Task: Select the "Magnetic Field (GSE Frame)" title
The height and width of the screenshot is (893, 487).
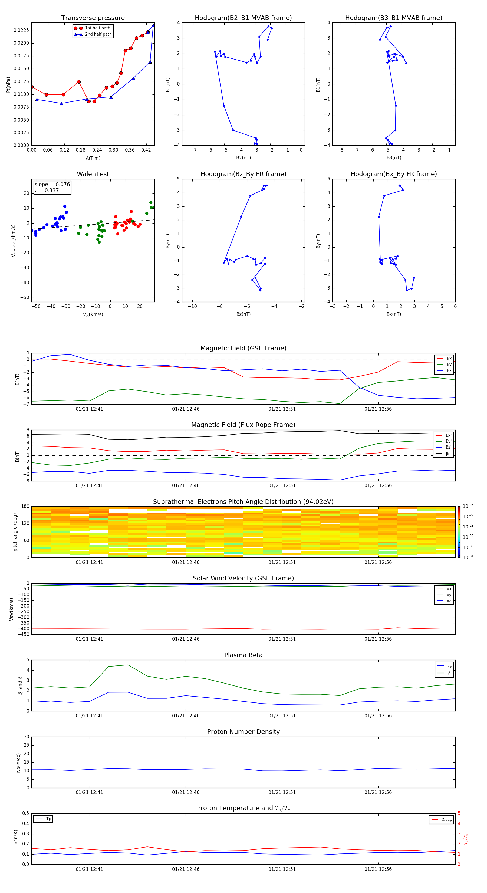Action: [243, 348]
